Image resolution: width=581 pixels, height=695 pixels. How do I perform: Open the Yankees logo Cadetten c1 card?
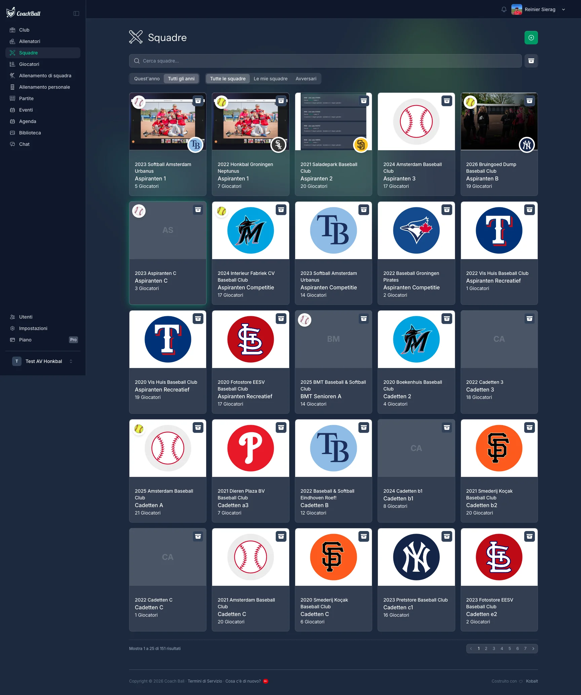point(416,557)
